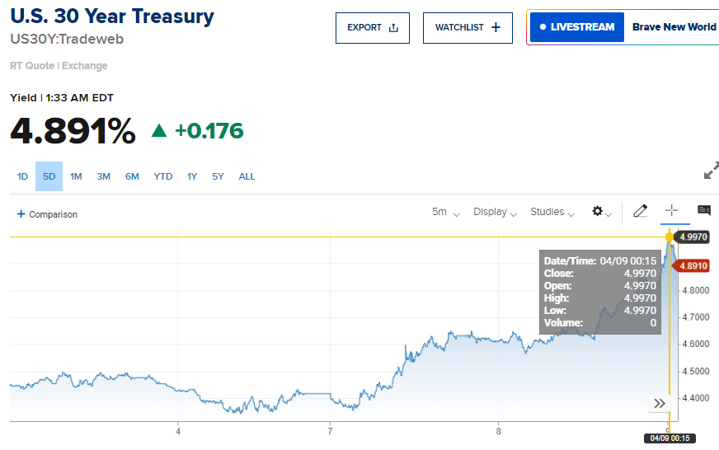Image resolution: width=719 pixels, height=450 pixels.
Task: Open the chart comments icon
Action: (x=703, y=211)
